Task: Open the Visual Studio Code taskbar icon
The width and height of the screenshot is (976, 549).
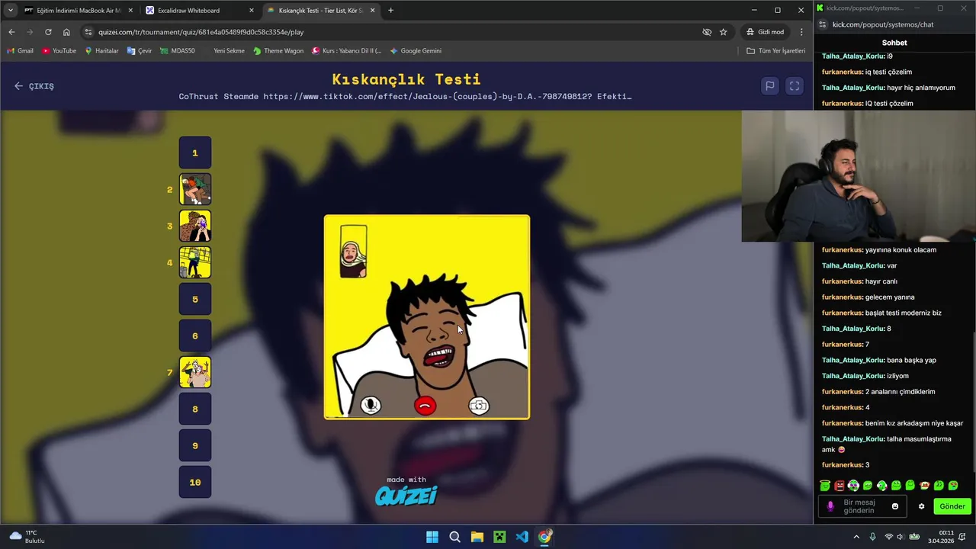Action: pyautogui.click(x=522, y=537)
